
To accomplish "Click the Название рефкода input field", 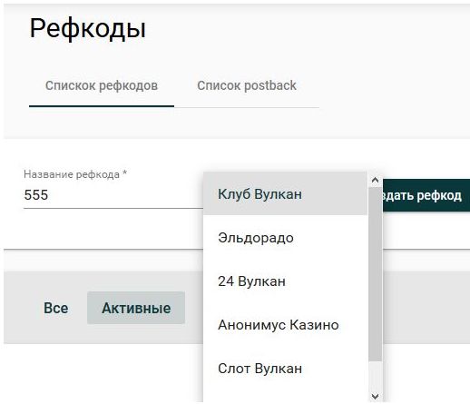I will coord(113,195).
